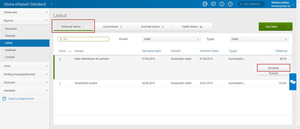Expand the Uusi lasku arrow menu
The height and width of the screenshot is (129, 300).
tap(288, 27)
